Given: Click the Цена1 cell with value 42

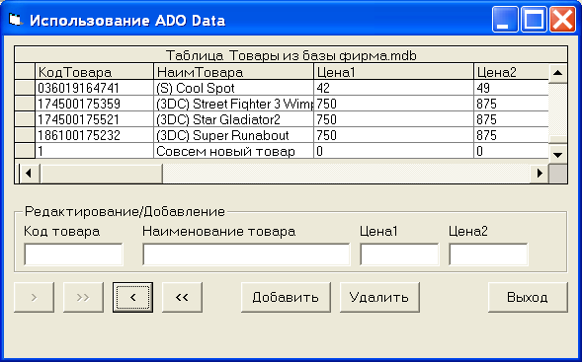Looking at the screenshot, I should click(394, 88).
